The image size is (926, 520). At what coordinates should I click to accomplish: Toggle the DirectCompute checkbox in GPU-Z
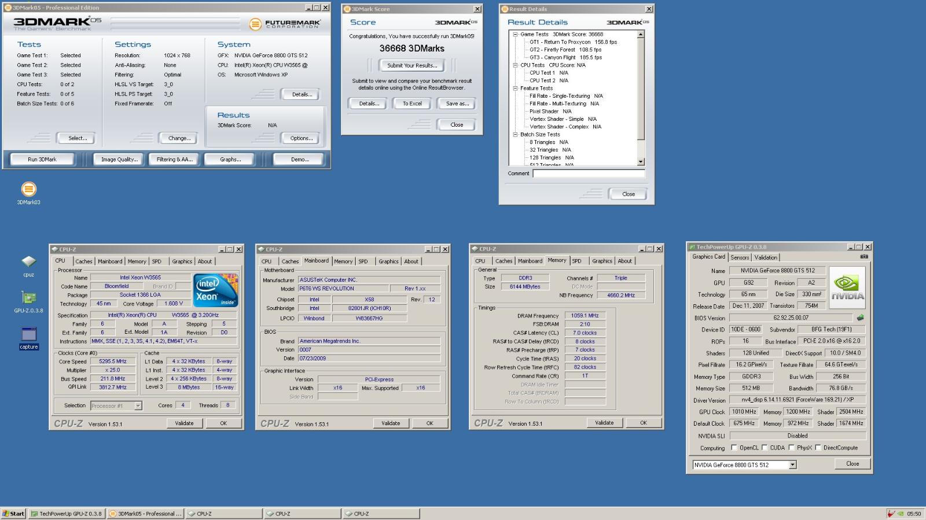tap(818, 448)
